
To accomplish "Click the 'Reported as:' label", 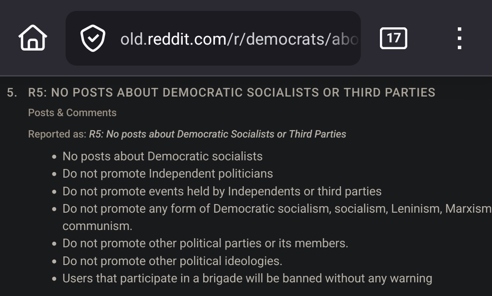I will point(57,134).
